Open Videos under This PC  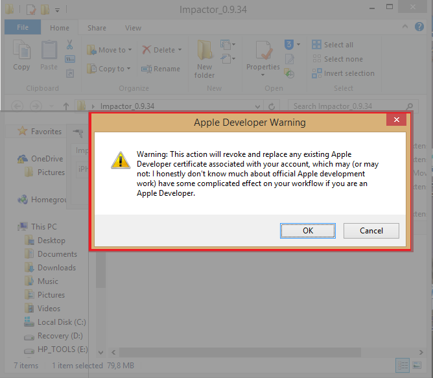(42, 309)
